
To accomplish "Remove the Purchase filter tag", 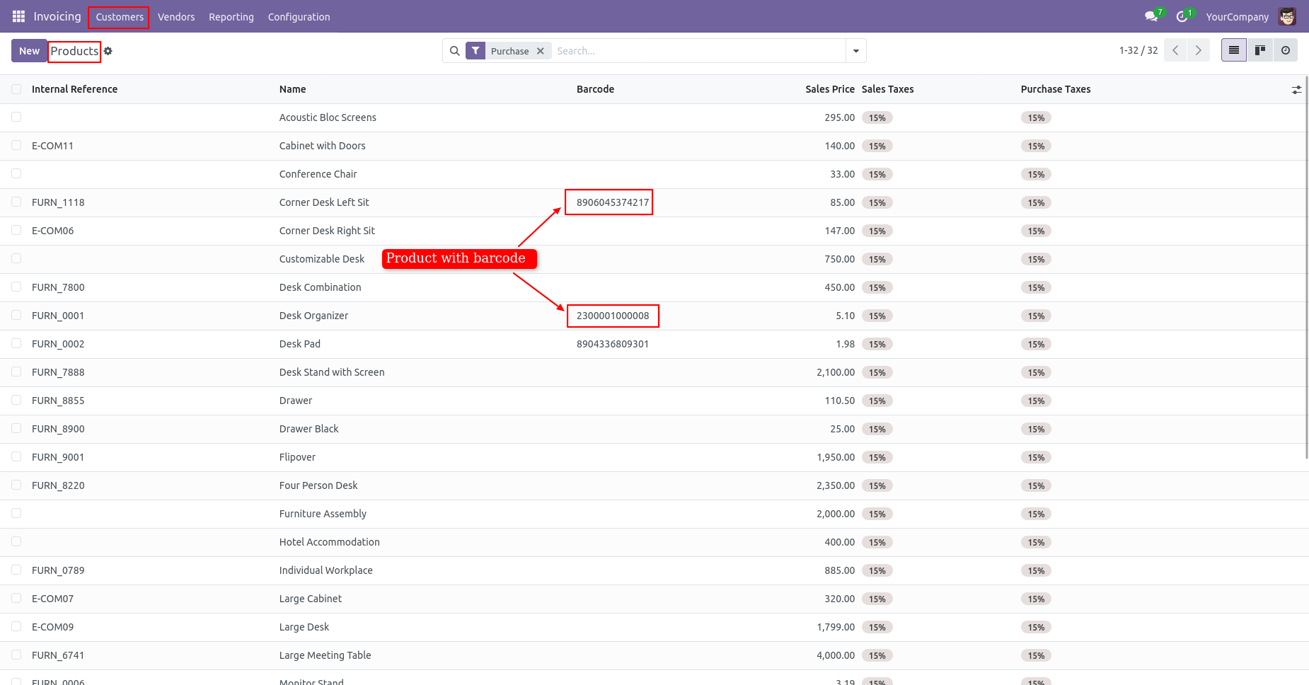I will point(541,51).
